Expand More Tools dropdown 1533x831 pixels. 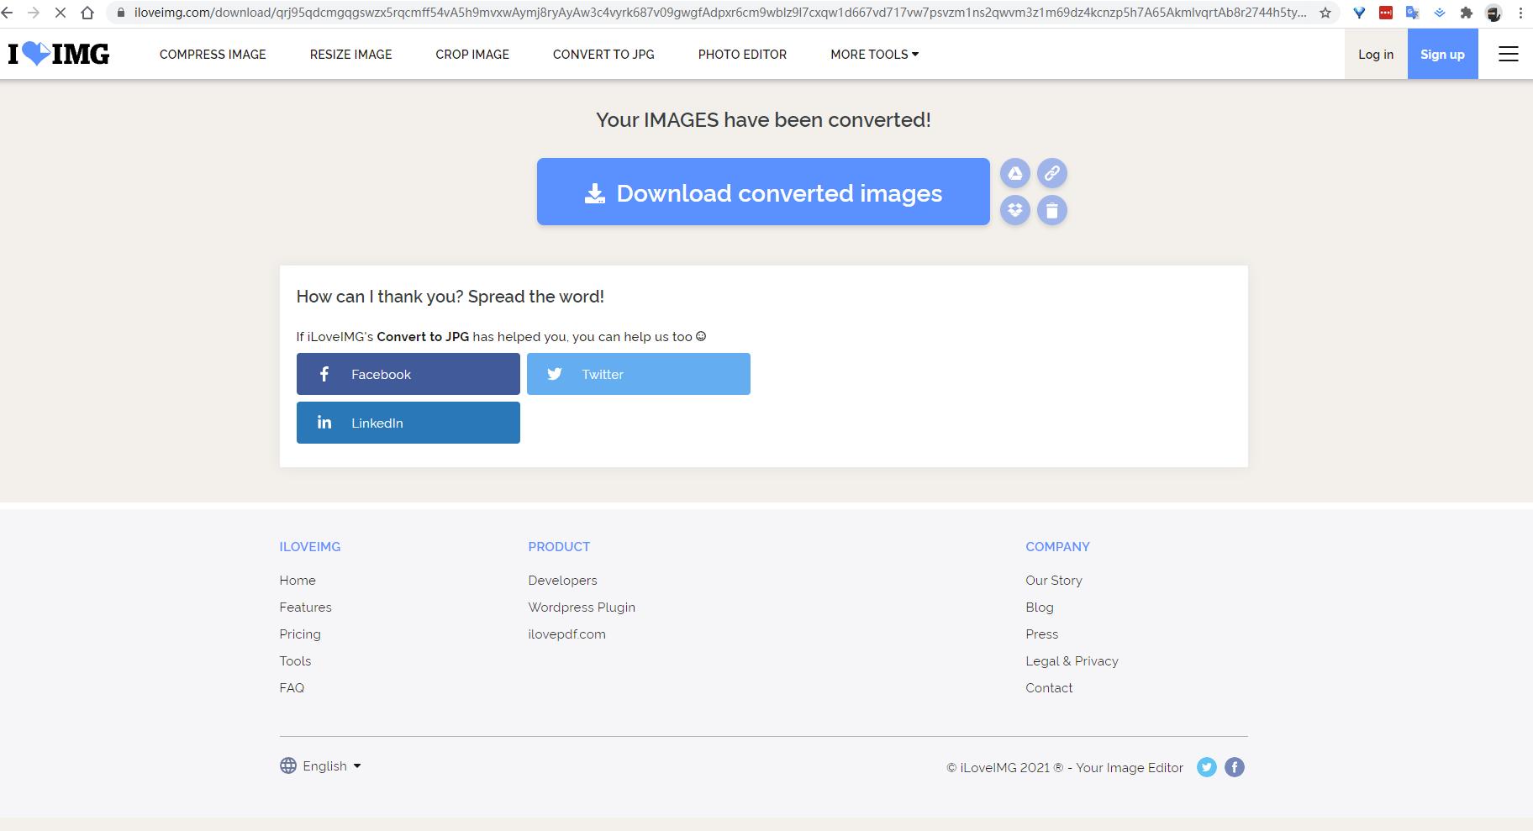[x=874, y=54]
